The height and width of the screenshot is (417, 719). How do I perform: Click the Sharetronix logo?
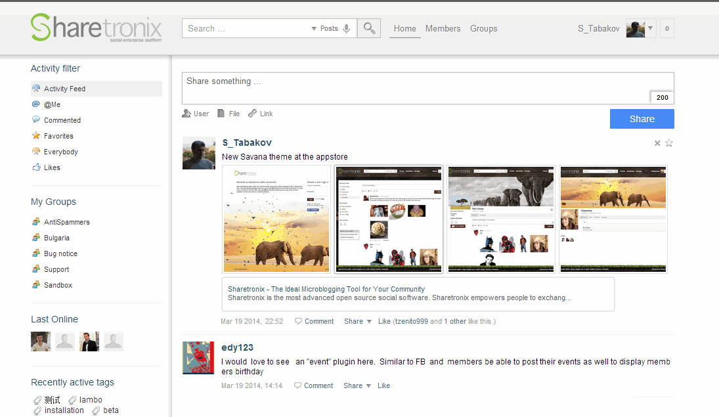coord(96,28)
